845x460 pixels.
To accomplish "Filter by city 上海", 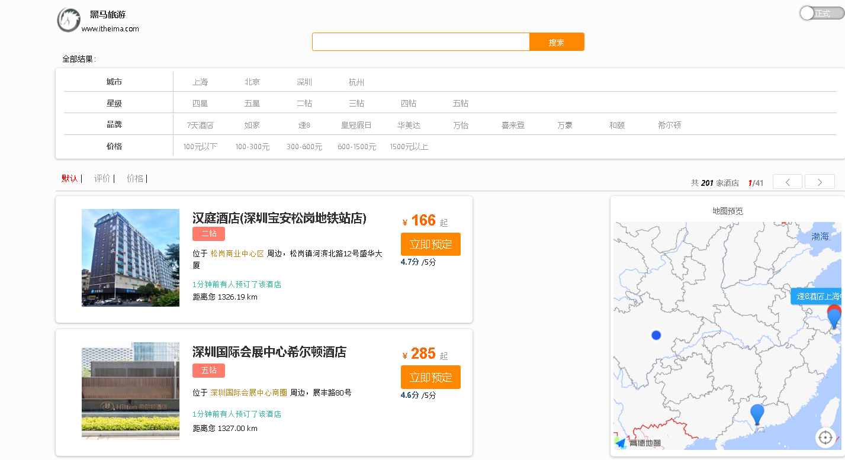I will point(200,82).
